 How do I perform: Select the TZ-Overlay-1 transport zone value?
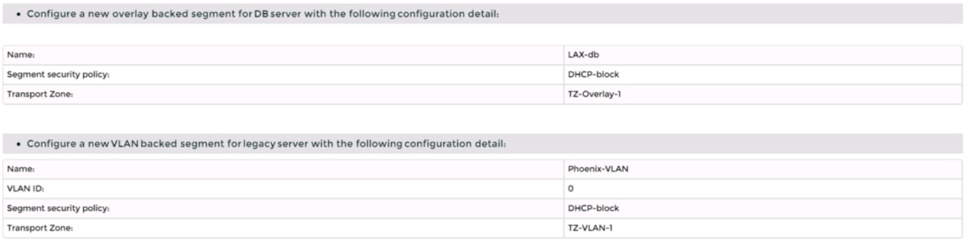click(594, 94)
